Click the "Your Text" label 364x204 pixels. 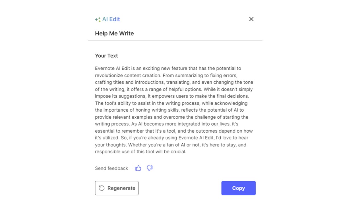[x=106, y=56]
